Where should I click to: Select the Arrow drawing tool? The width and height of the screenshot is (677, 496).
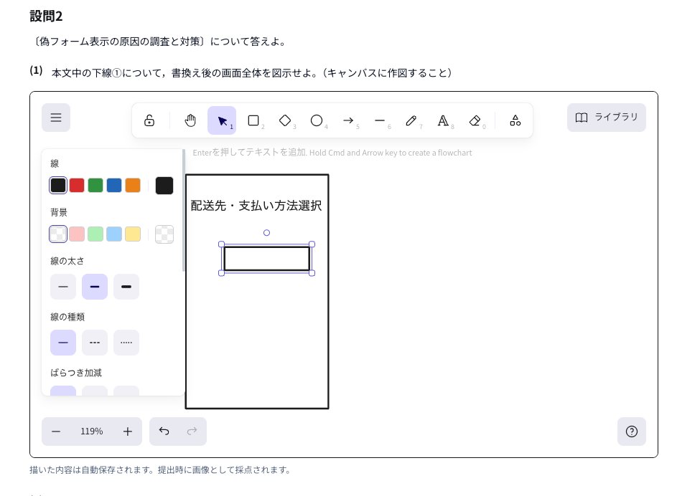click(348, 120)
